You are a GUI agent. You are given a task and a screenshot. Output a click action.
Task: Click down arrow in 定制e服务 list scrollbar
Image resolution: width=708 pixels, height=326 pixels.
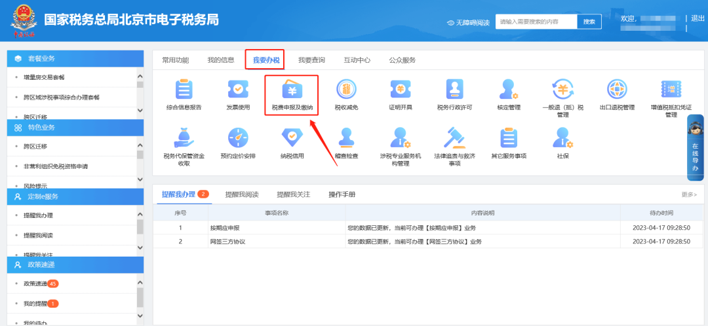pos(140,247)
